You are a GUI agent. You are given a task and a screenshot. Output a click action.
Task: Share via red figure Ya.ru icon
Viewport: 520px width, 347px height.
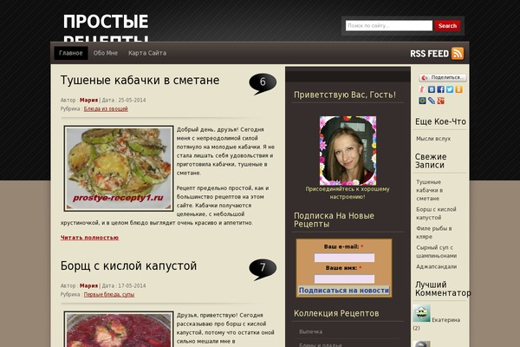tap(422, 89)
